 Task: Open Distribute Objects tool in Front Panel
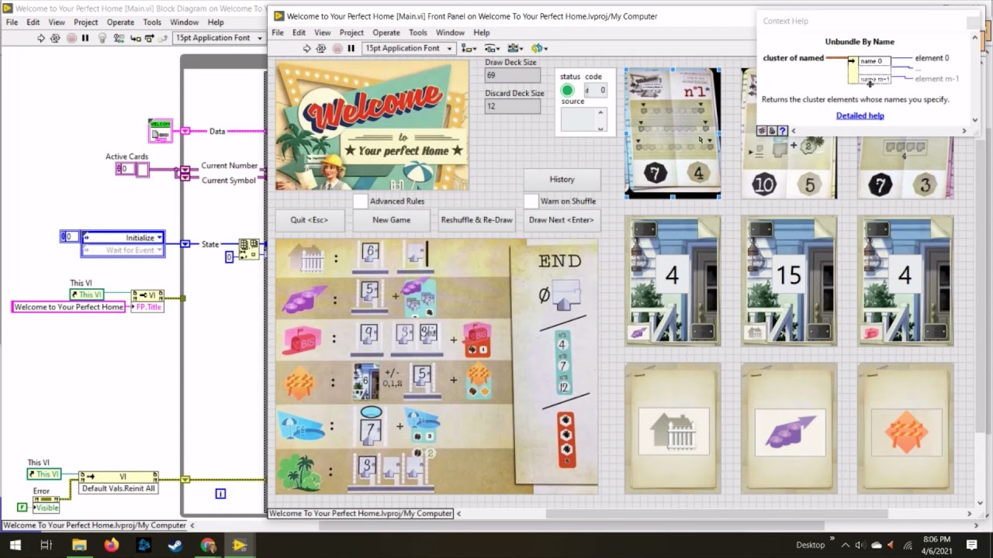coord(492,48)
